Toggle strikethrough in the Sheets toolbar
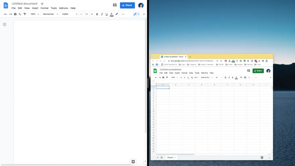The height and width of the screenshot is (166, 295). pos(233,77)
